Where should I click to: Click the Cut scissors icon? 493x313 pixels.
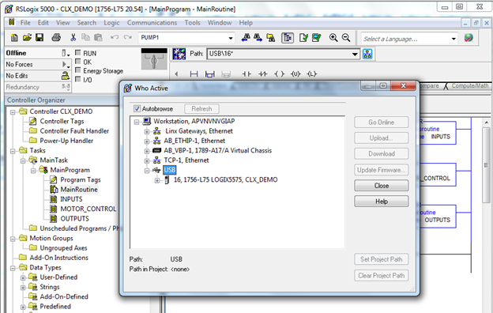(73, 37)
